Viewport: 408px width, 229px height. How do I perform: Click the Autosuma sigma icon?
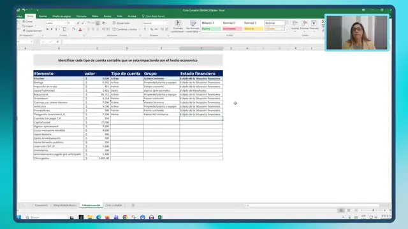[323, 22]
